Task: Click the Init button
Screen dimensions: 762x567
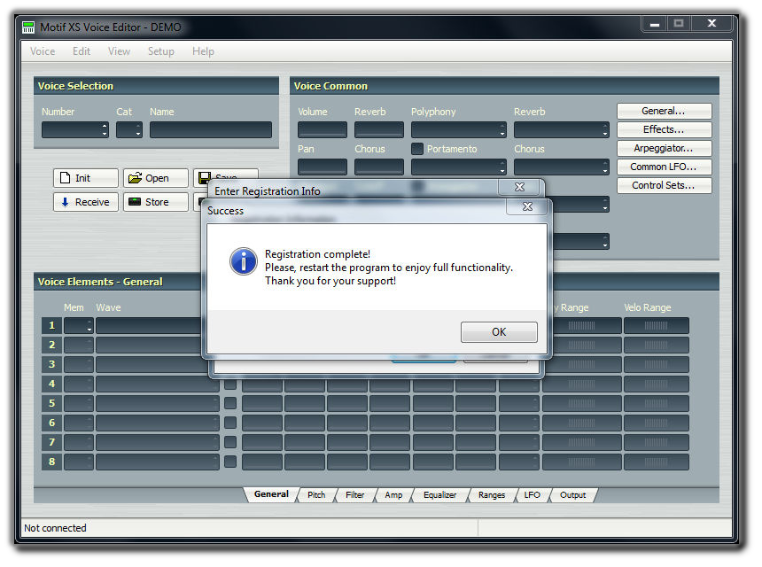Action: [x=86, y=178]
